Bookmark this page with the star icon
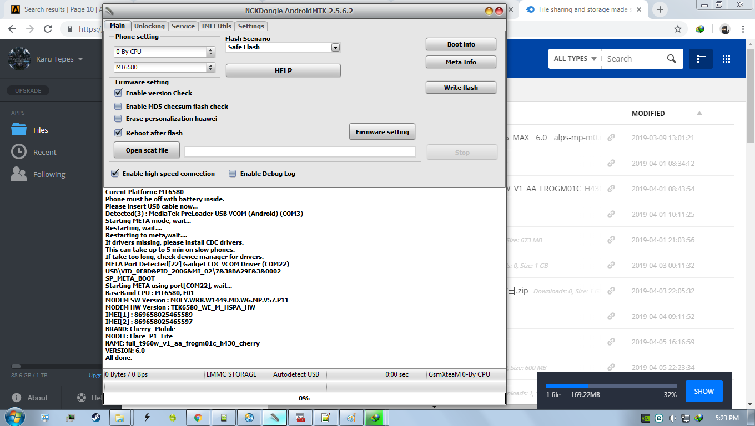Screen dimensions: 755x426 tap(677, 29)
